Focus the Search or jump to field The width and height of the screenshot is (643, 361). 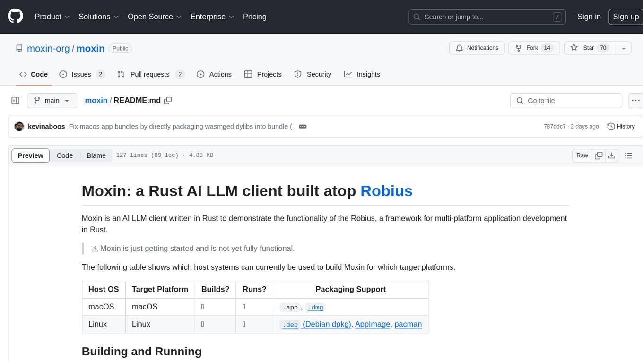tap(488, 17)
